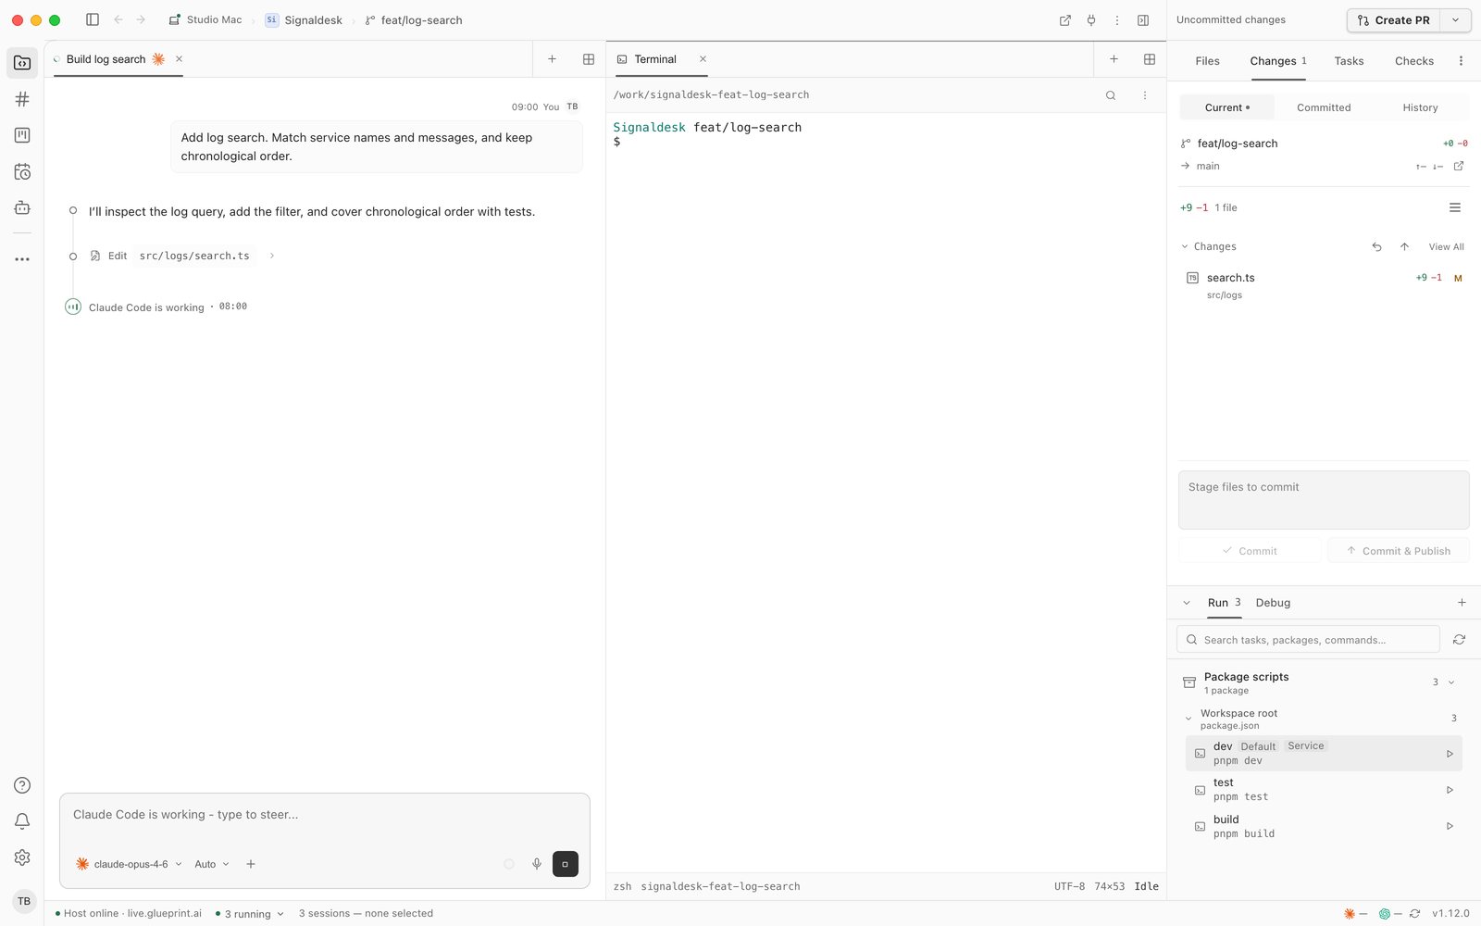Collapse the Workspace root package group
1481x926 pixels.
[1189, 719]
